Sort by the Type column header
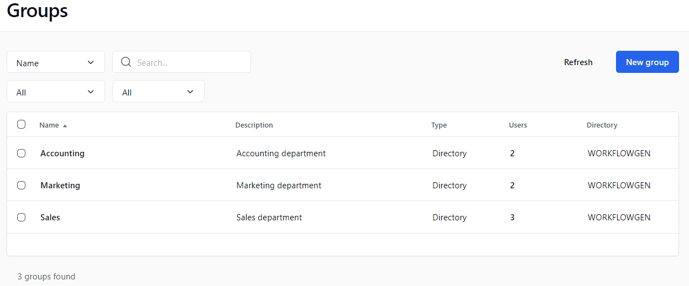The height and width of the screenshot is (286, 689). 439,125
